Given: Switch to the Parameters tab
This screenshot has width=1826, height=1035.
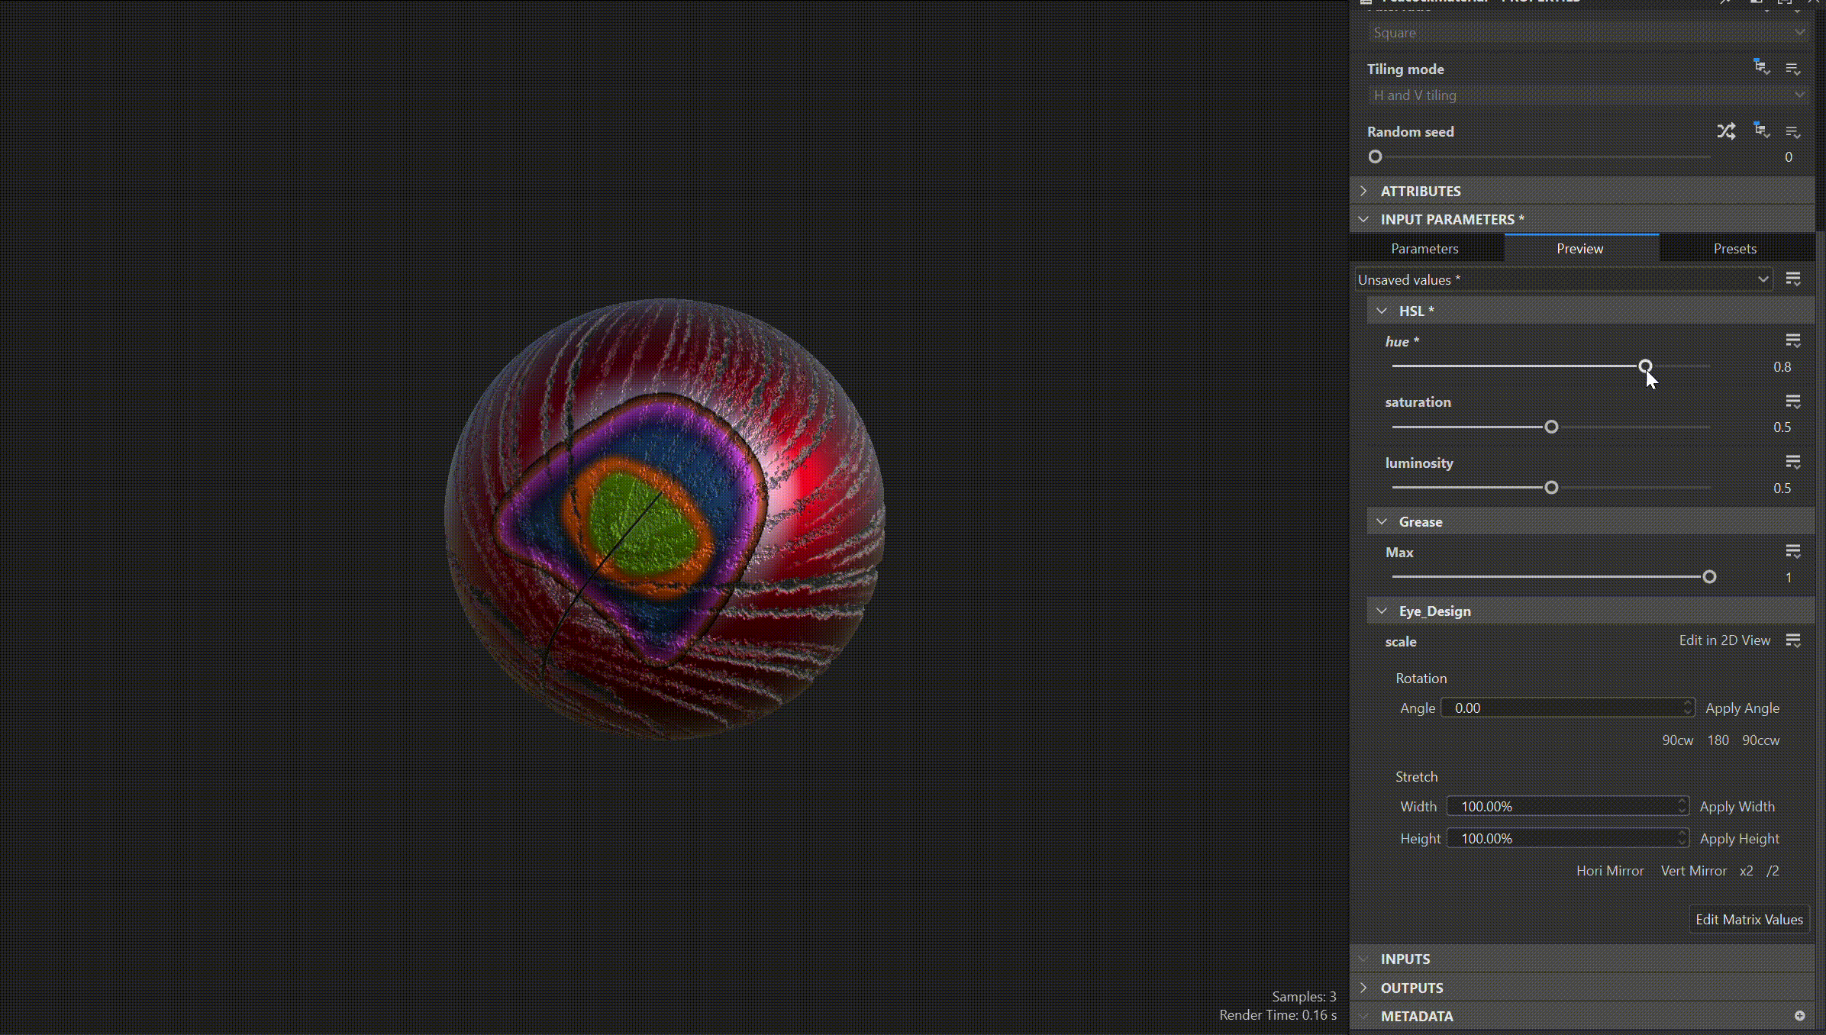Looking at the screenshot, I should [1424, 249].
